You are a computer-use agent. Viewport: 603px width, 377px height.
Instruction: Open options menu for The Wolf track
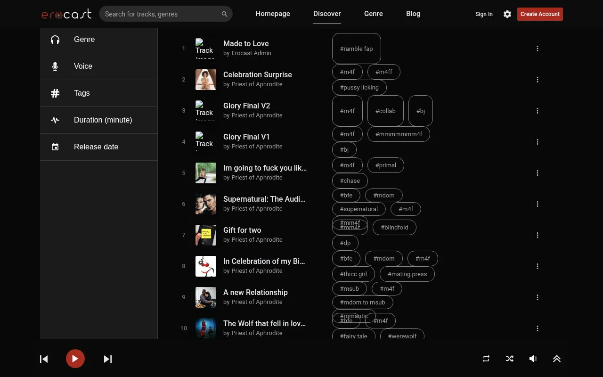coord(538,328)
